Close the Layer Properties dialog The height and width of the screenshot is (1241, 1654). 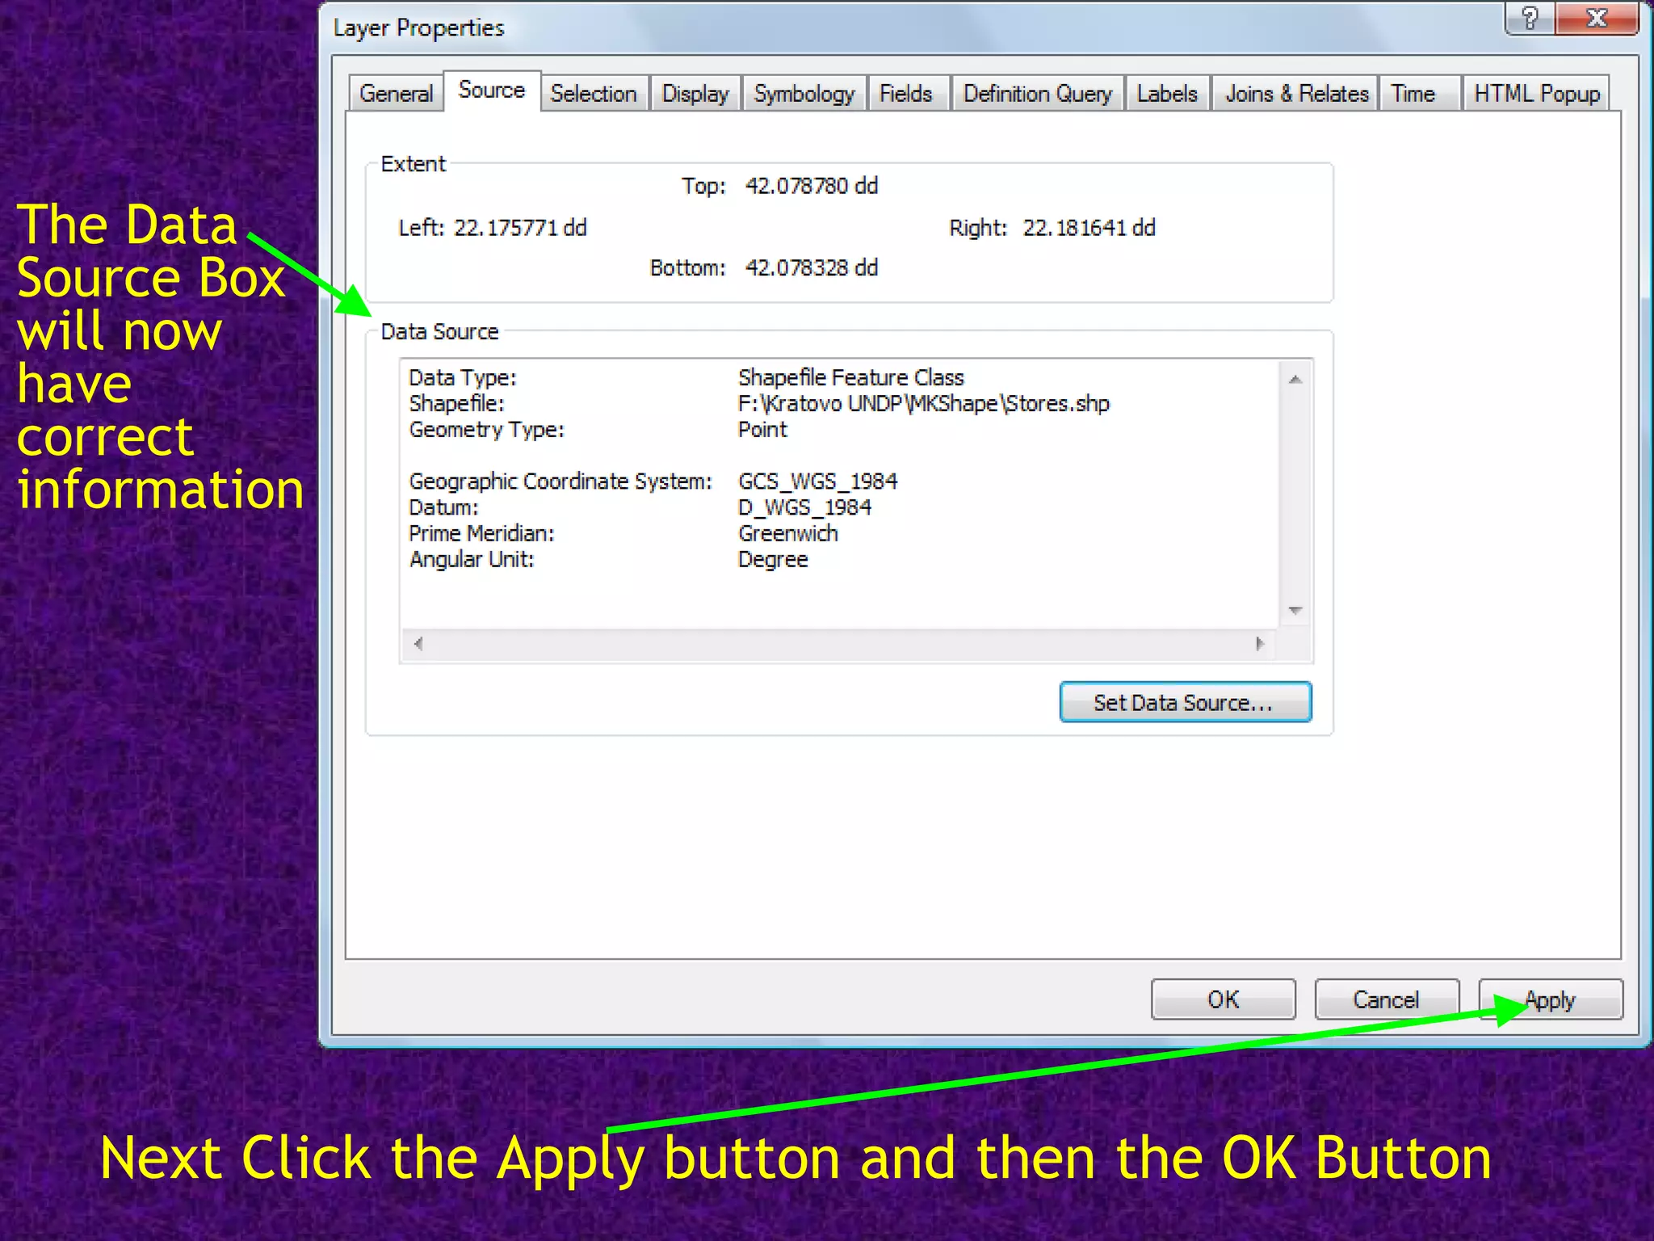tap(1597, 18)
